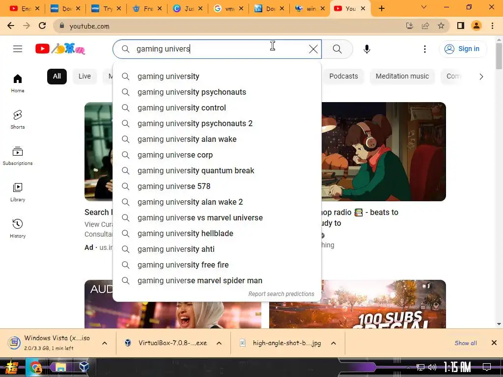Select the Podcasts filter chip
503x377 pixels.
pos(343,76)
